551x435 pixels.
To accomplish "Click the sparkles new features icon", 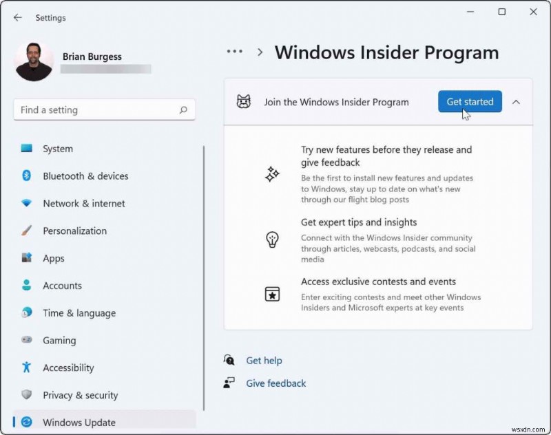I will pos(272,174).
